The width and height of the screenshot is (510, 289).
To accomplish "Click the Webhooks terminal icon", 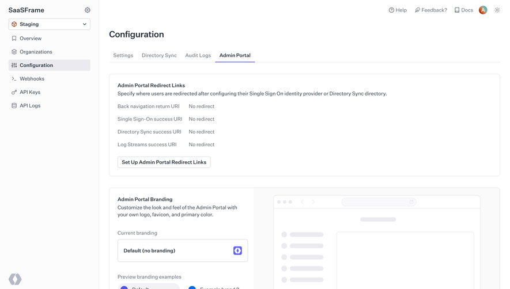I will click(14, 79).
